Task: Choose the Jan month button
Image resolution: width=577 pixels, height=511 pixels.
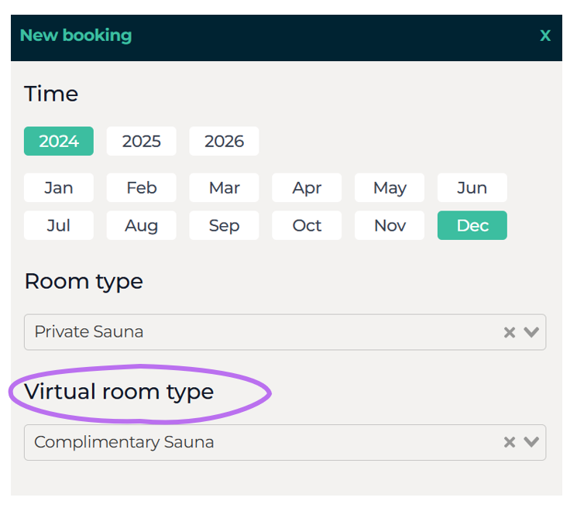Action: (x=59, y=187)
